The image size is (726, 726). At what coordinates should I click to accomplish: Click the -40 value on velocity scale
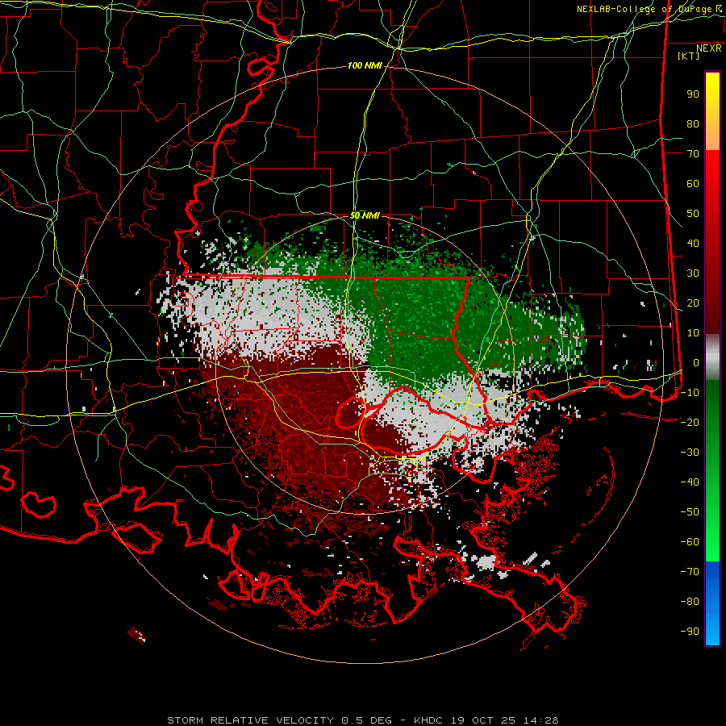(690, 482)
